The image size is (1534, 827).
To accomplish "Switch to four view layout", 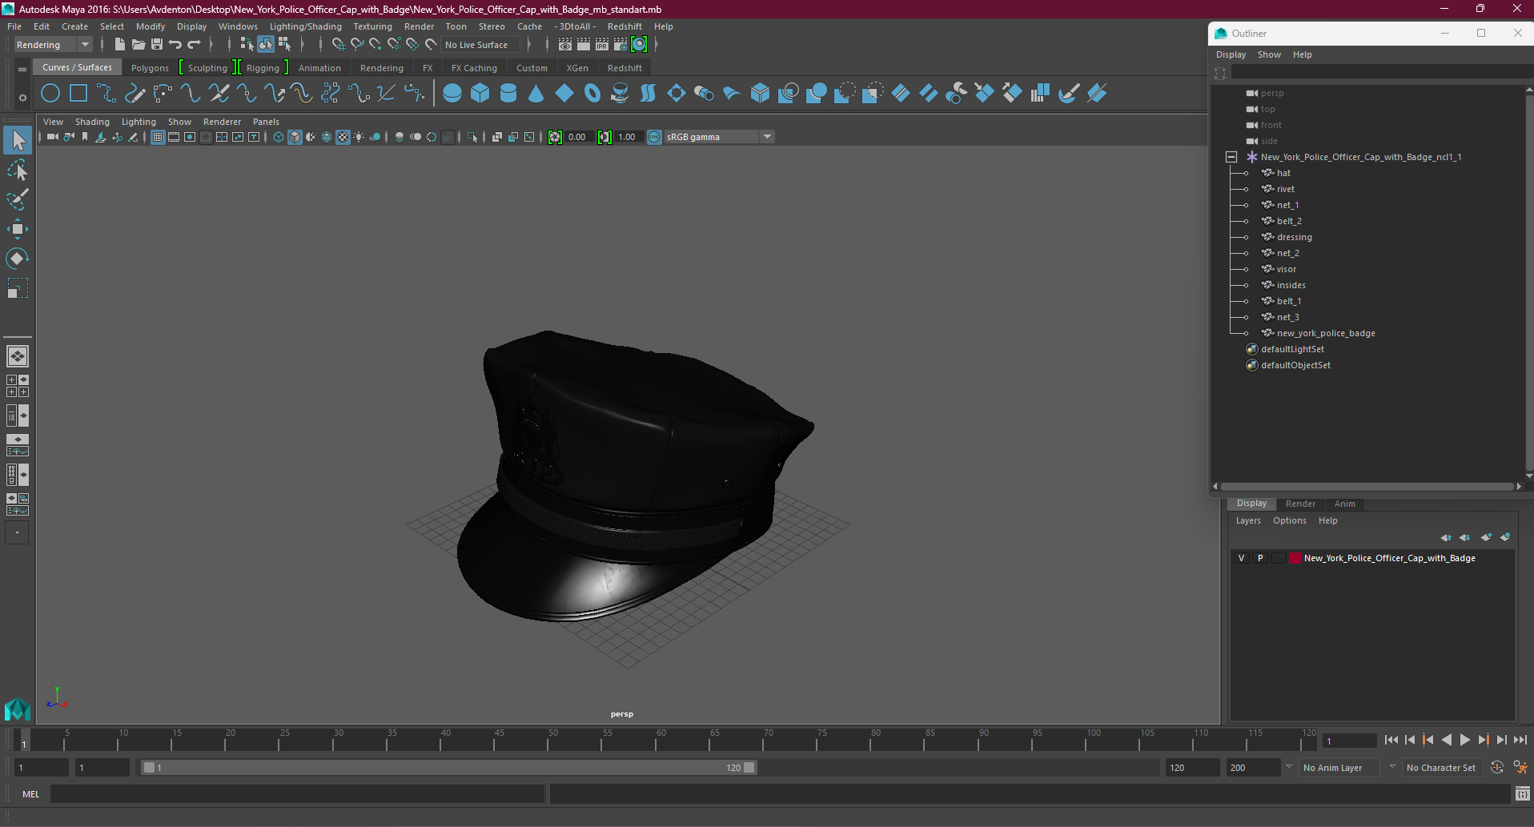I will (x=18, y=386).
